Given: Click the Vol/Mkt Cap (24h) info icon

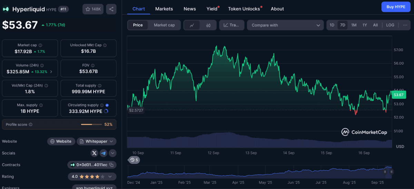Looking at the screenshot, I should (x=46, y=86).
